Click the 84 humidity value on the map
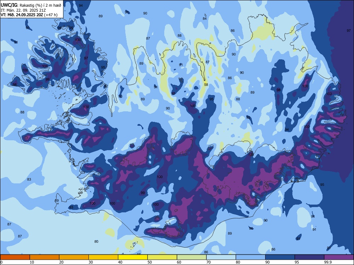 click(x=205, y=18)
